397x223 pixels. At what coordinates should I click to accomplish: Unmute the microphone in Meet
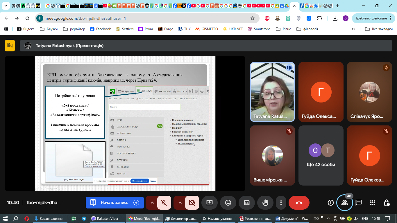[x=164, y=203]
